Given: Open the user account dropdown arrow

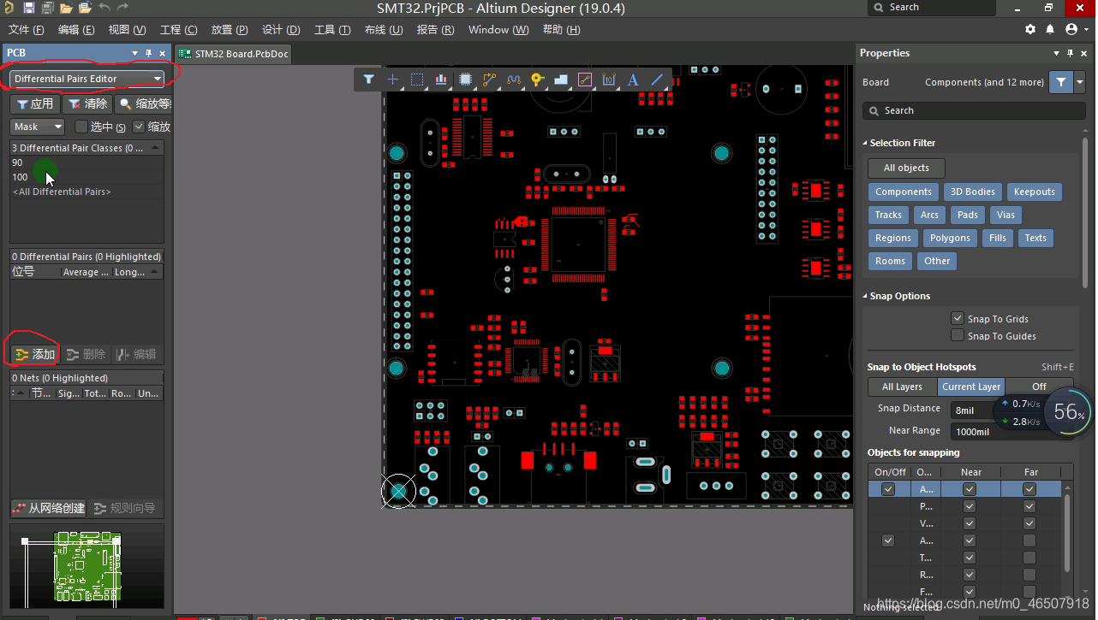Looking at the screenshot, I should (x=1085, y=29).
